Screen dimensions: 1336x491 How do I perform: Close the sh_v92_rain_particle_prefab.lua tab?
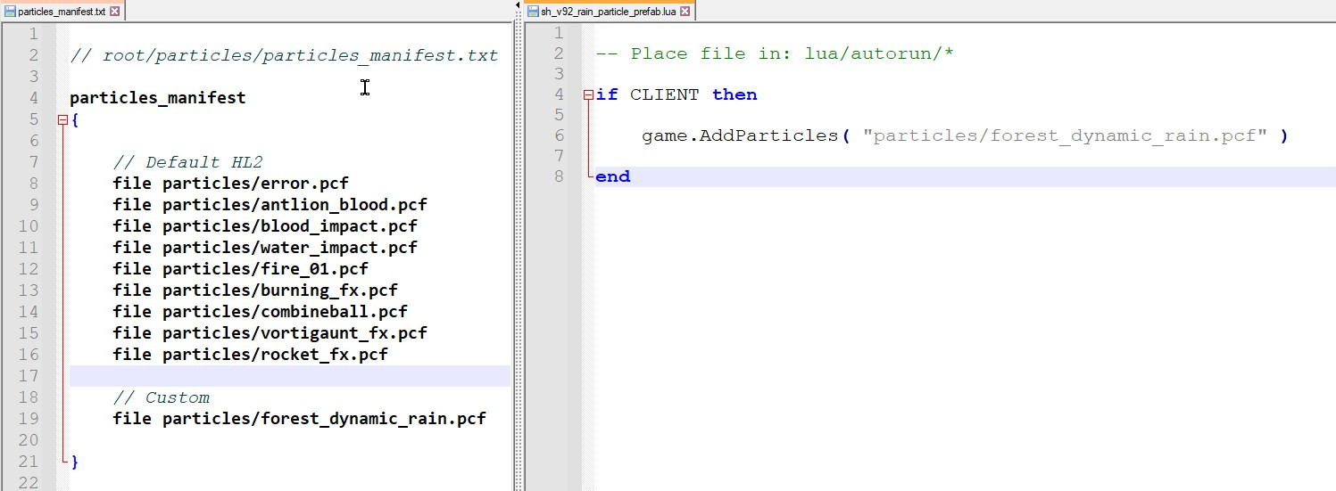pos(685,11)
